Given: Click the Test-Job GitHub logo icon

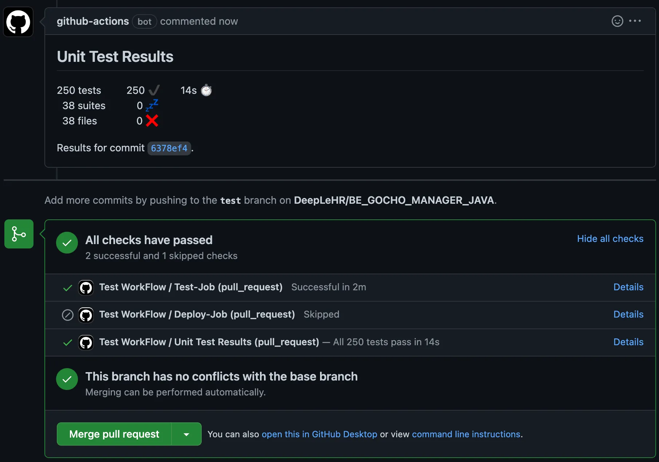Looking at the screenshot, I should point(86,288).
